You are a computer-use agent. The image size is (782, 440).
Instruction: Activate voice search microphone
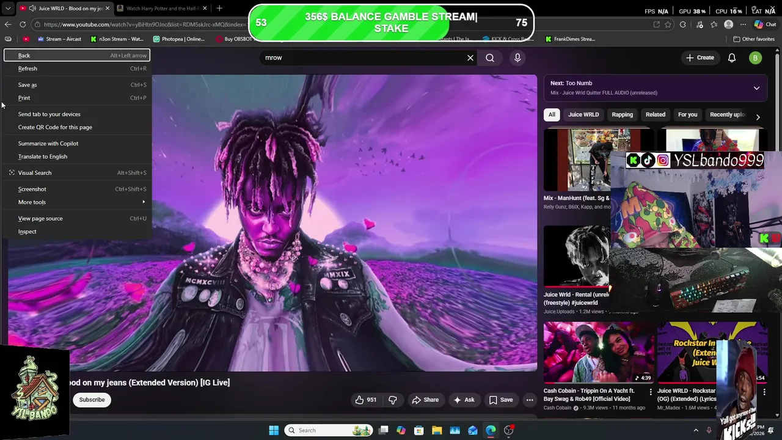click(x=517, y=57)
